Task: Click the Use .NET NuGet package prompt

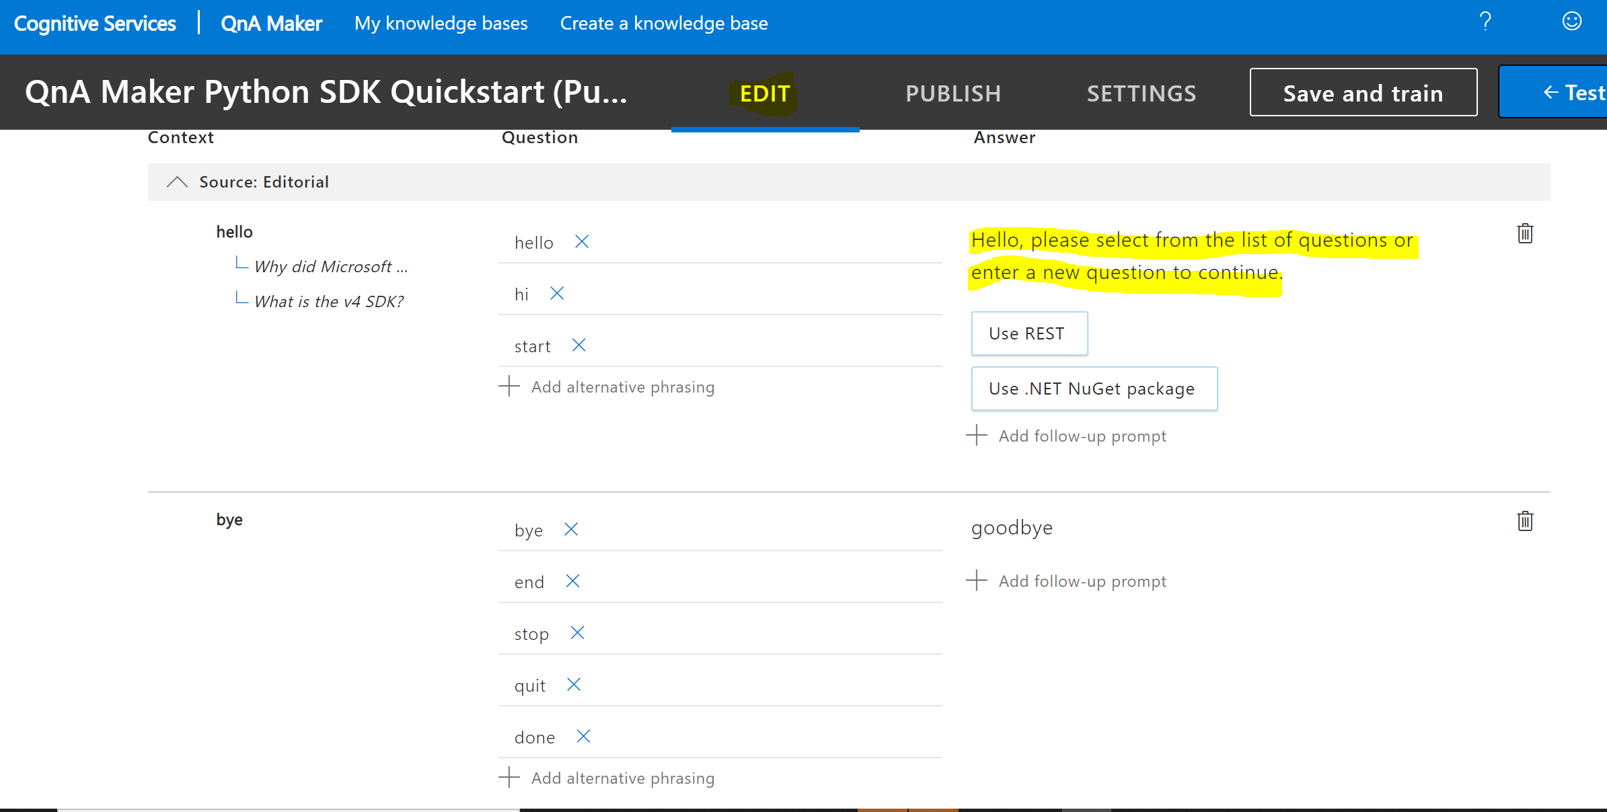Action: point(1094,389)
